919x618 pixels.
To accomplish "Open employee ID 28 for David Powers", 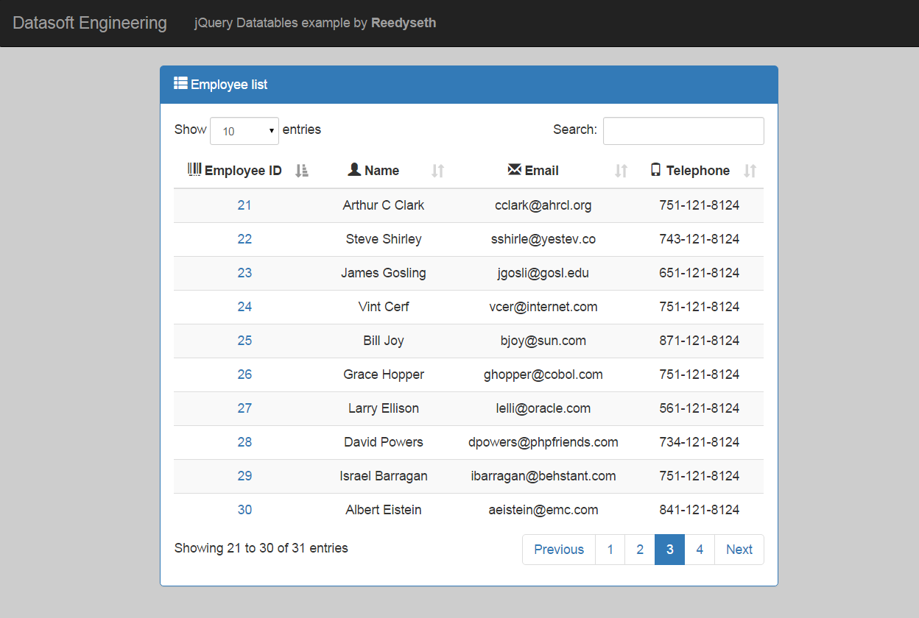I will [x=244, y=442].
